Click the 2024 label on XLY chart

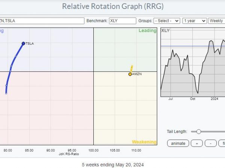(x=214, y=99)
